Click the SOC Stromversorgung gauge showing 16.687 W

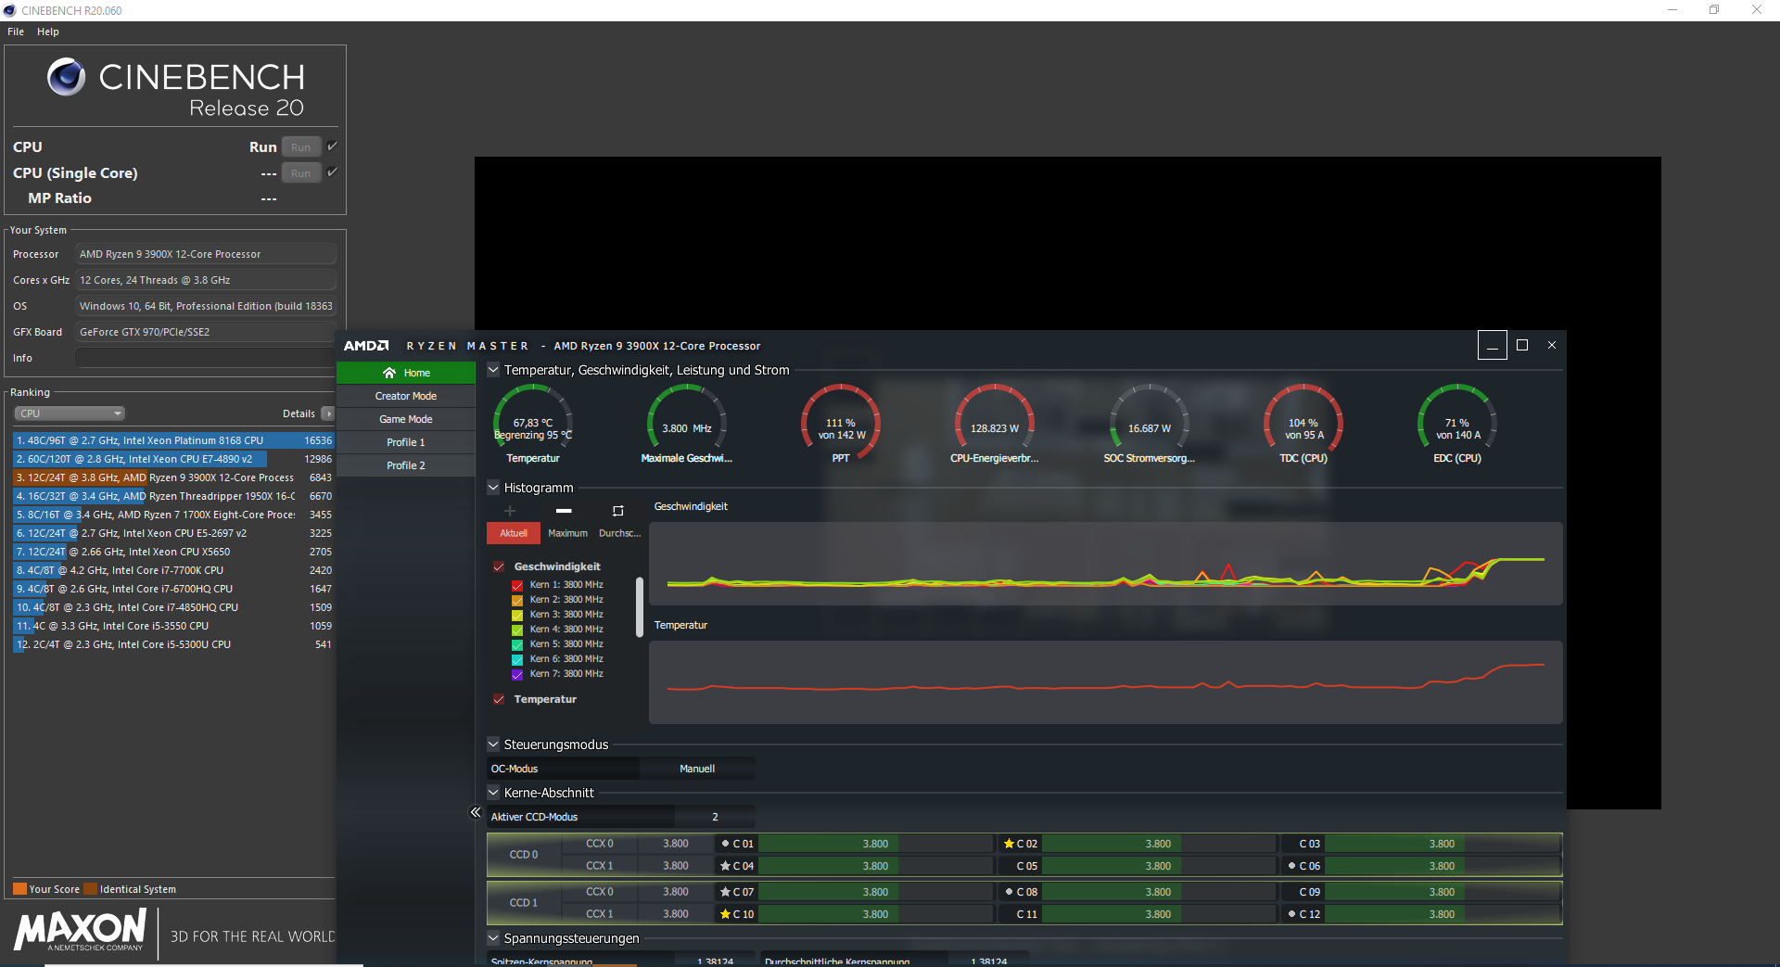pos(1150,423)
